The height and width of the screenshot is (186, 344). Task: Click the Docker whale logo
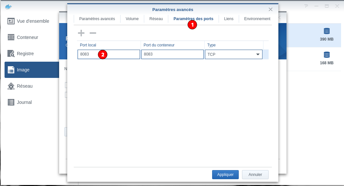[8, 6]
